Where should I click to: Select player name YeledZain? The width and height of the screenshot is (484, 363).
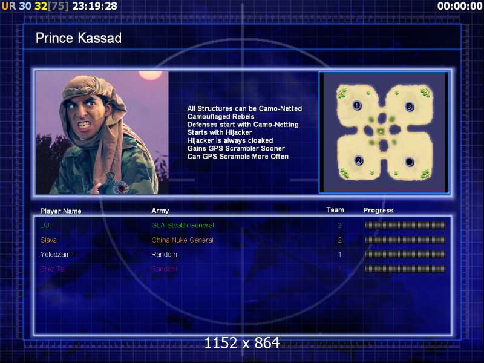(55, 254)
